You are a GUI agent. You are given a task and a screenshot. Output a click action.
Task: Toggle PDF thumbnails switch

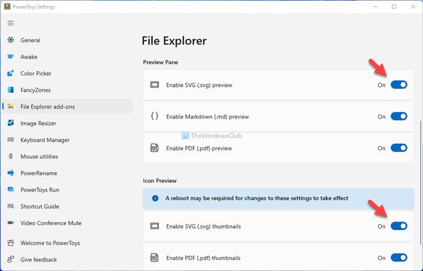(399, 258)
